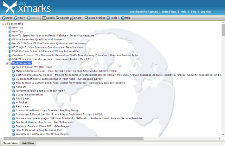The image size is (225, 146).
Task: Select Our new wordpress plugin WP User Frontend
Action: pyautogui.click(x=79, y=118)
